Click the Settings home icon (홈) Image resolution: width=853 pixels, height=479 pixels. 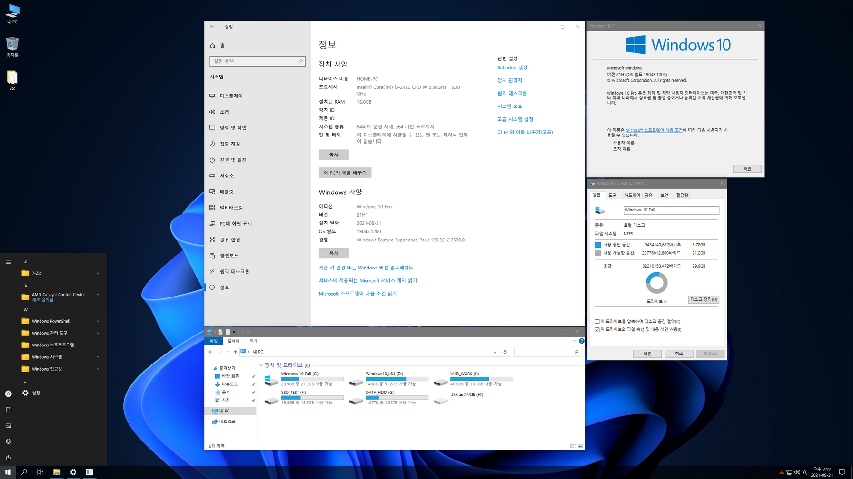tap(212, 46)
